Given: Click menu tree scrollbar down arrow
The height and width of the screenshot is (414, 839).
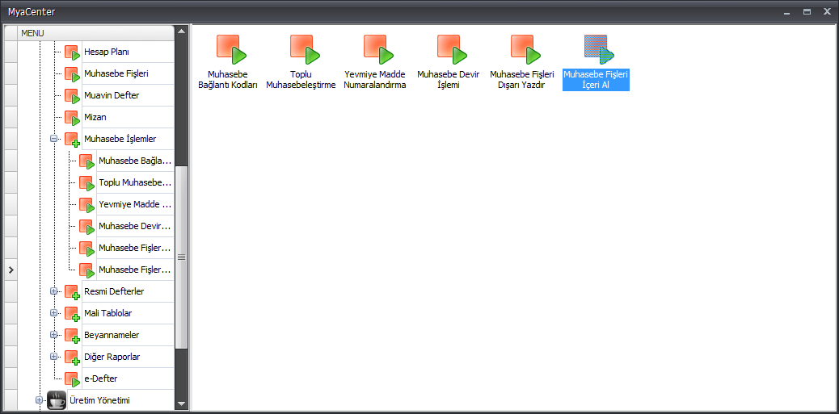Looking at the screenshot, I should click(x=181, y=404).
